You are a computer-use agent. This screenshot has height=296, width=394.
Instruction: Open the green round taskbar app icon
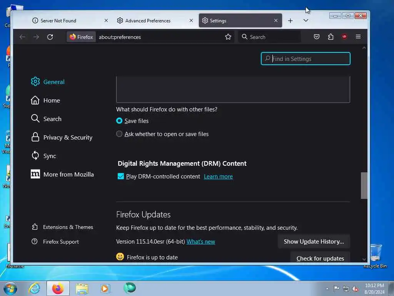click(130, 288)
